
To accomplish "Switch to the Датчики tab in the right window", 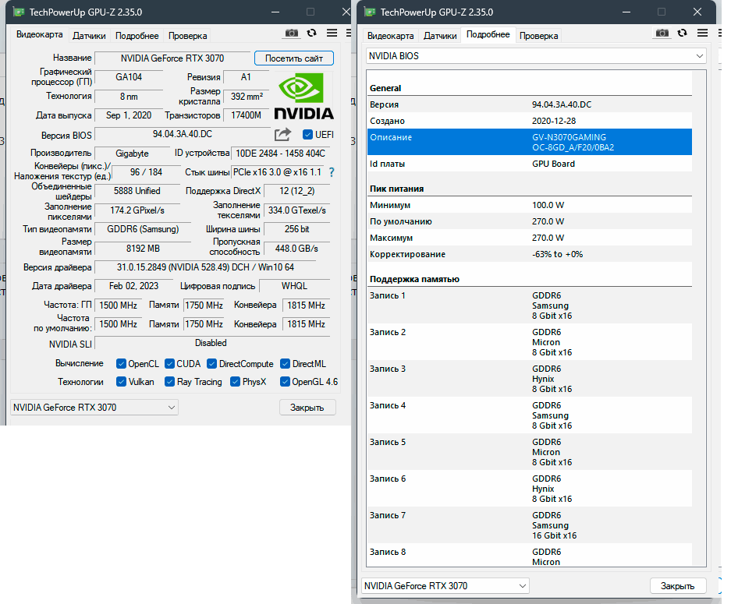I will [440, 36].
